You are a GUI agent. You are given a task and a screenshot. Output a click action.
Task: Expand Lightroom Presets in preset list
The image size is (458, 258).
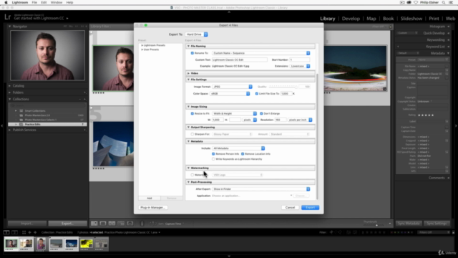tap(142, 45)
